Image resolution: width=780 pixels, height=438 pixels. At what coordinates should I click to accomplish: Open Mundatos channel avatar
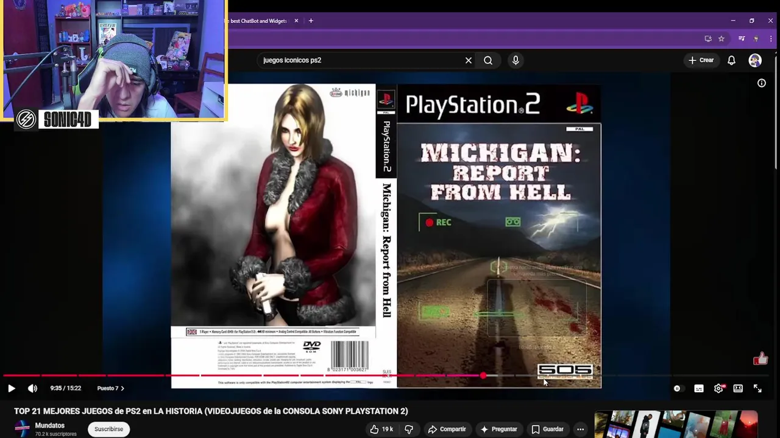click(22, 428)
